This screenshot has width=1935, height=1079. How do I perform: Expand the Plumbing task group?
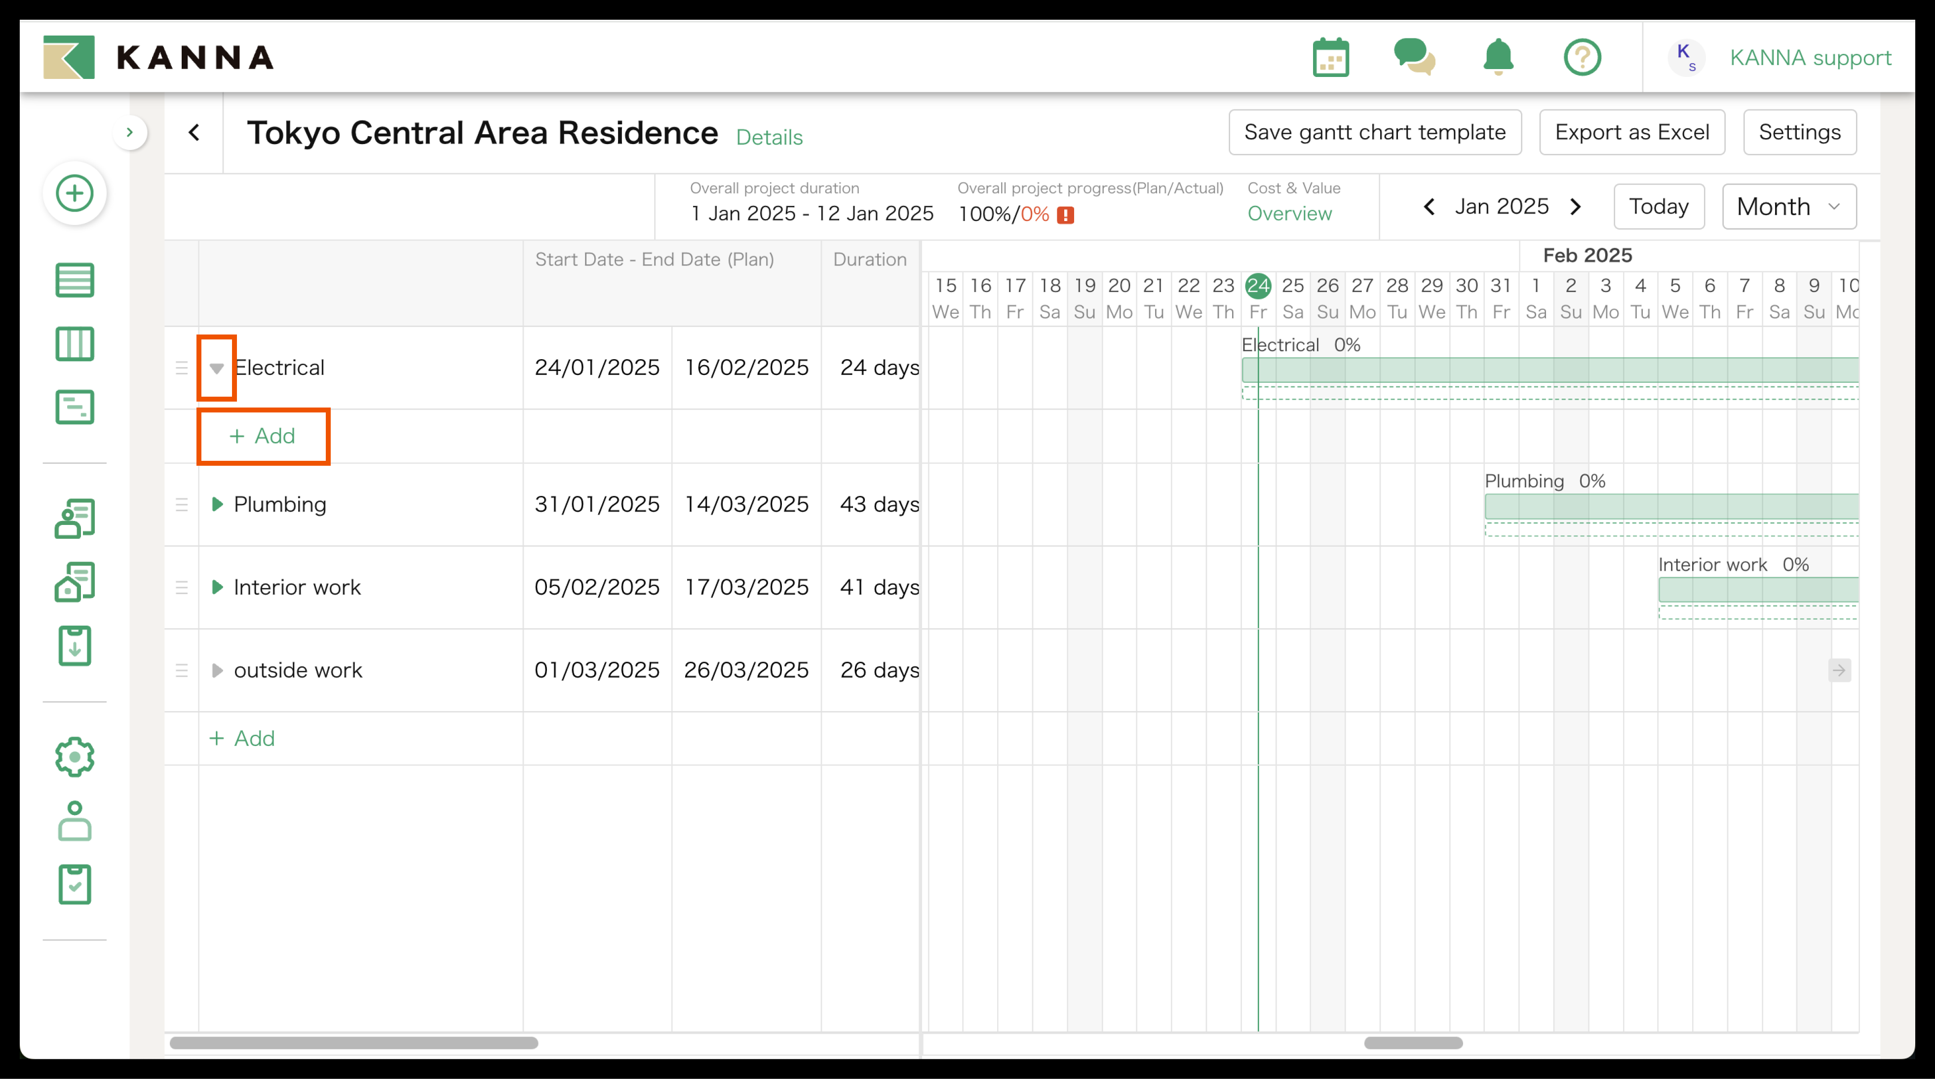click(x=216, y=504)
